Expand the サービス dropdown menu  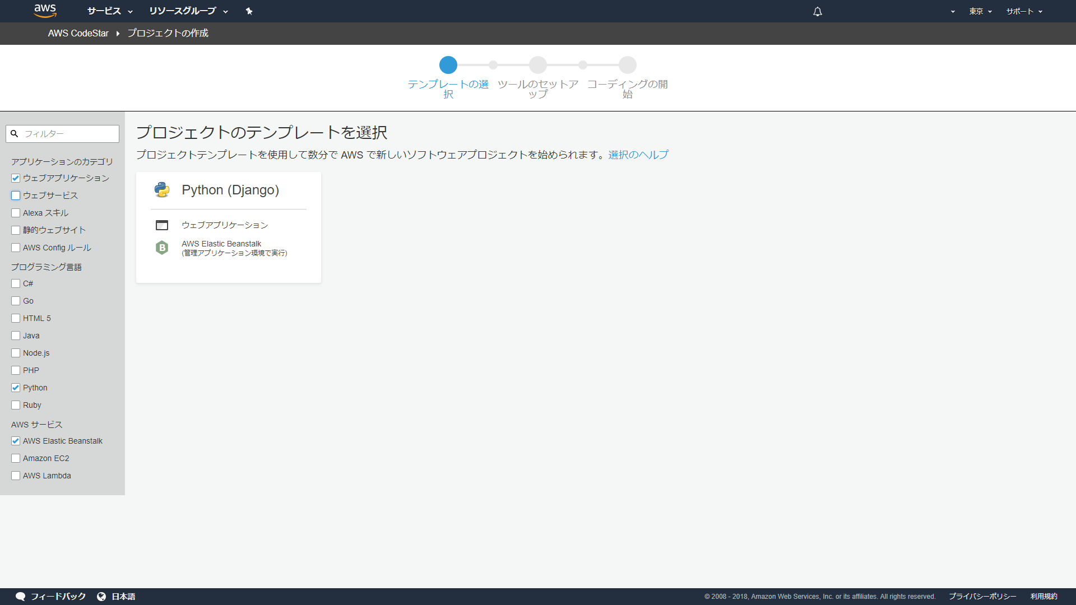(110, 11)
